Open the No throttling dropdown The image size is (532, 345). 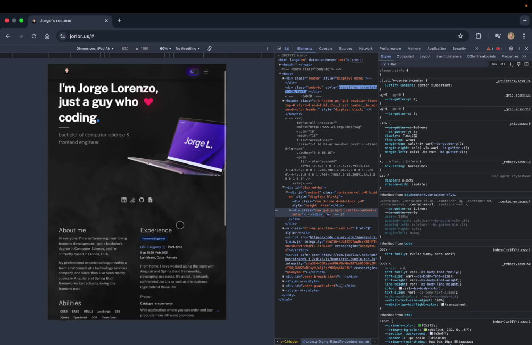click(x=188, y=49)
